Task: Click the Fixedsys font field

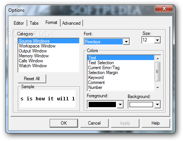Action: tap(103, 41)
